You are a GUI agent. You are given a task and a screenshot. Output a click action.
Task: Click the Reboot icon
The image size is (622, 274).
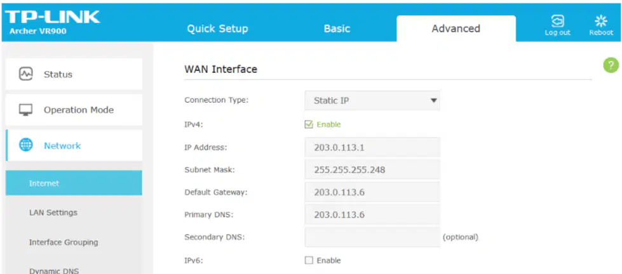(601, 21)
